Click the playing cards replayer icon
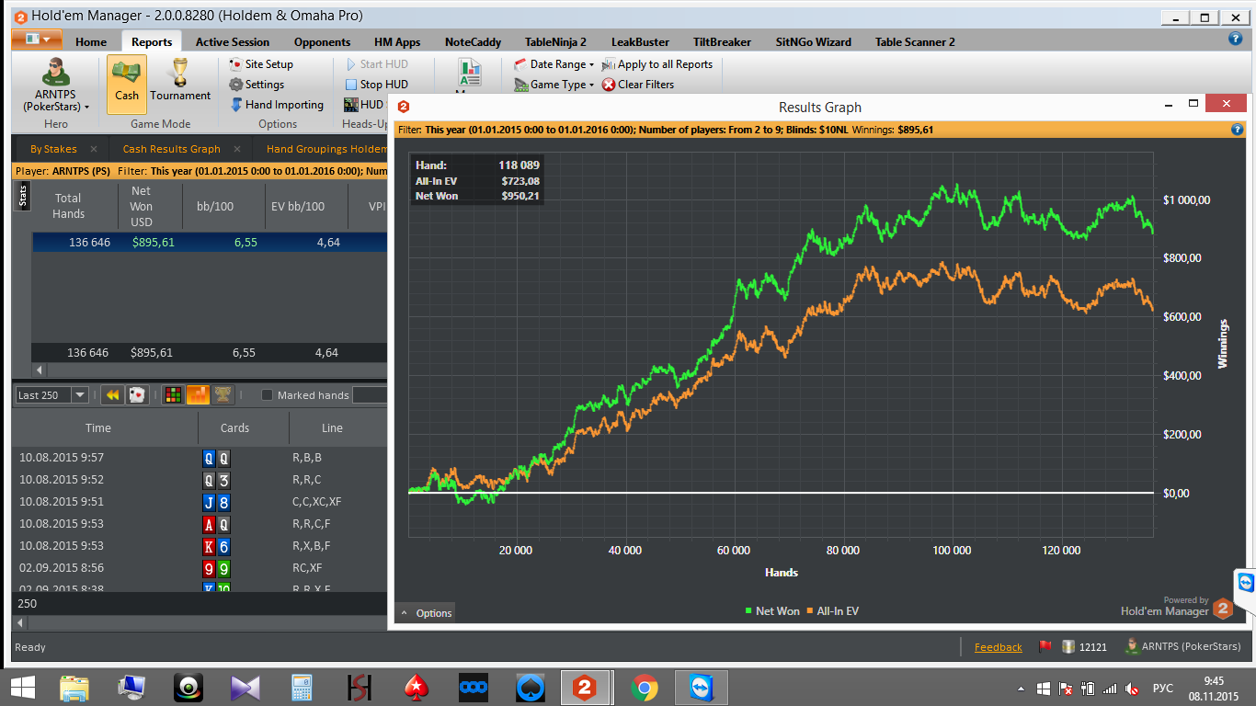 136,395
